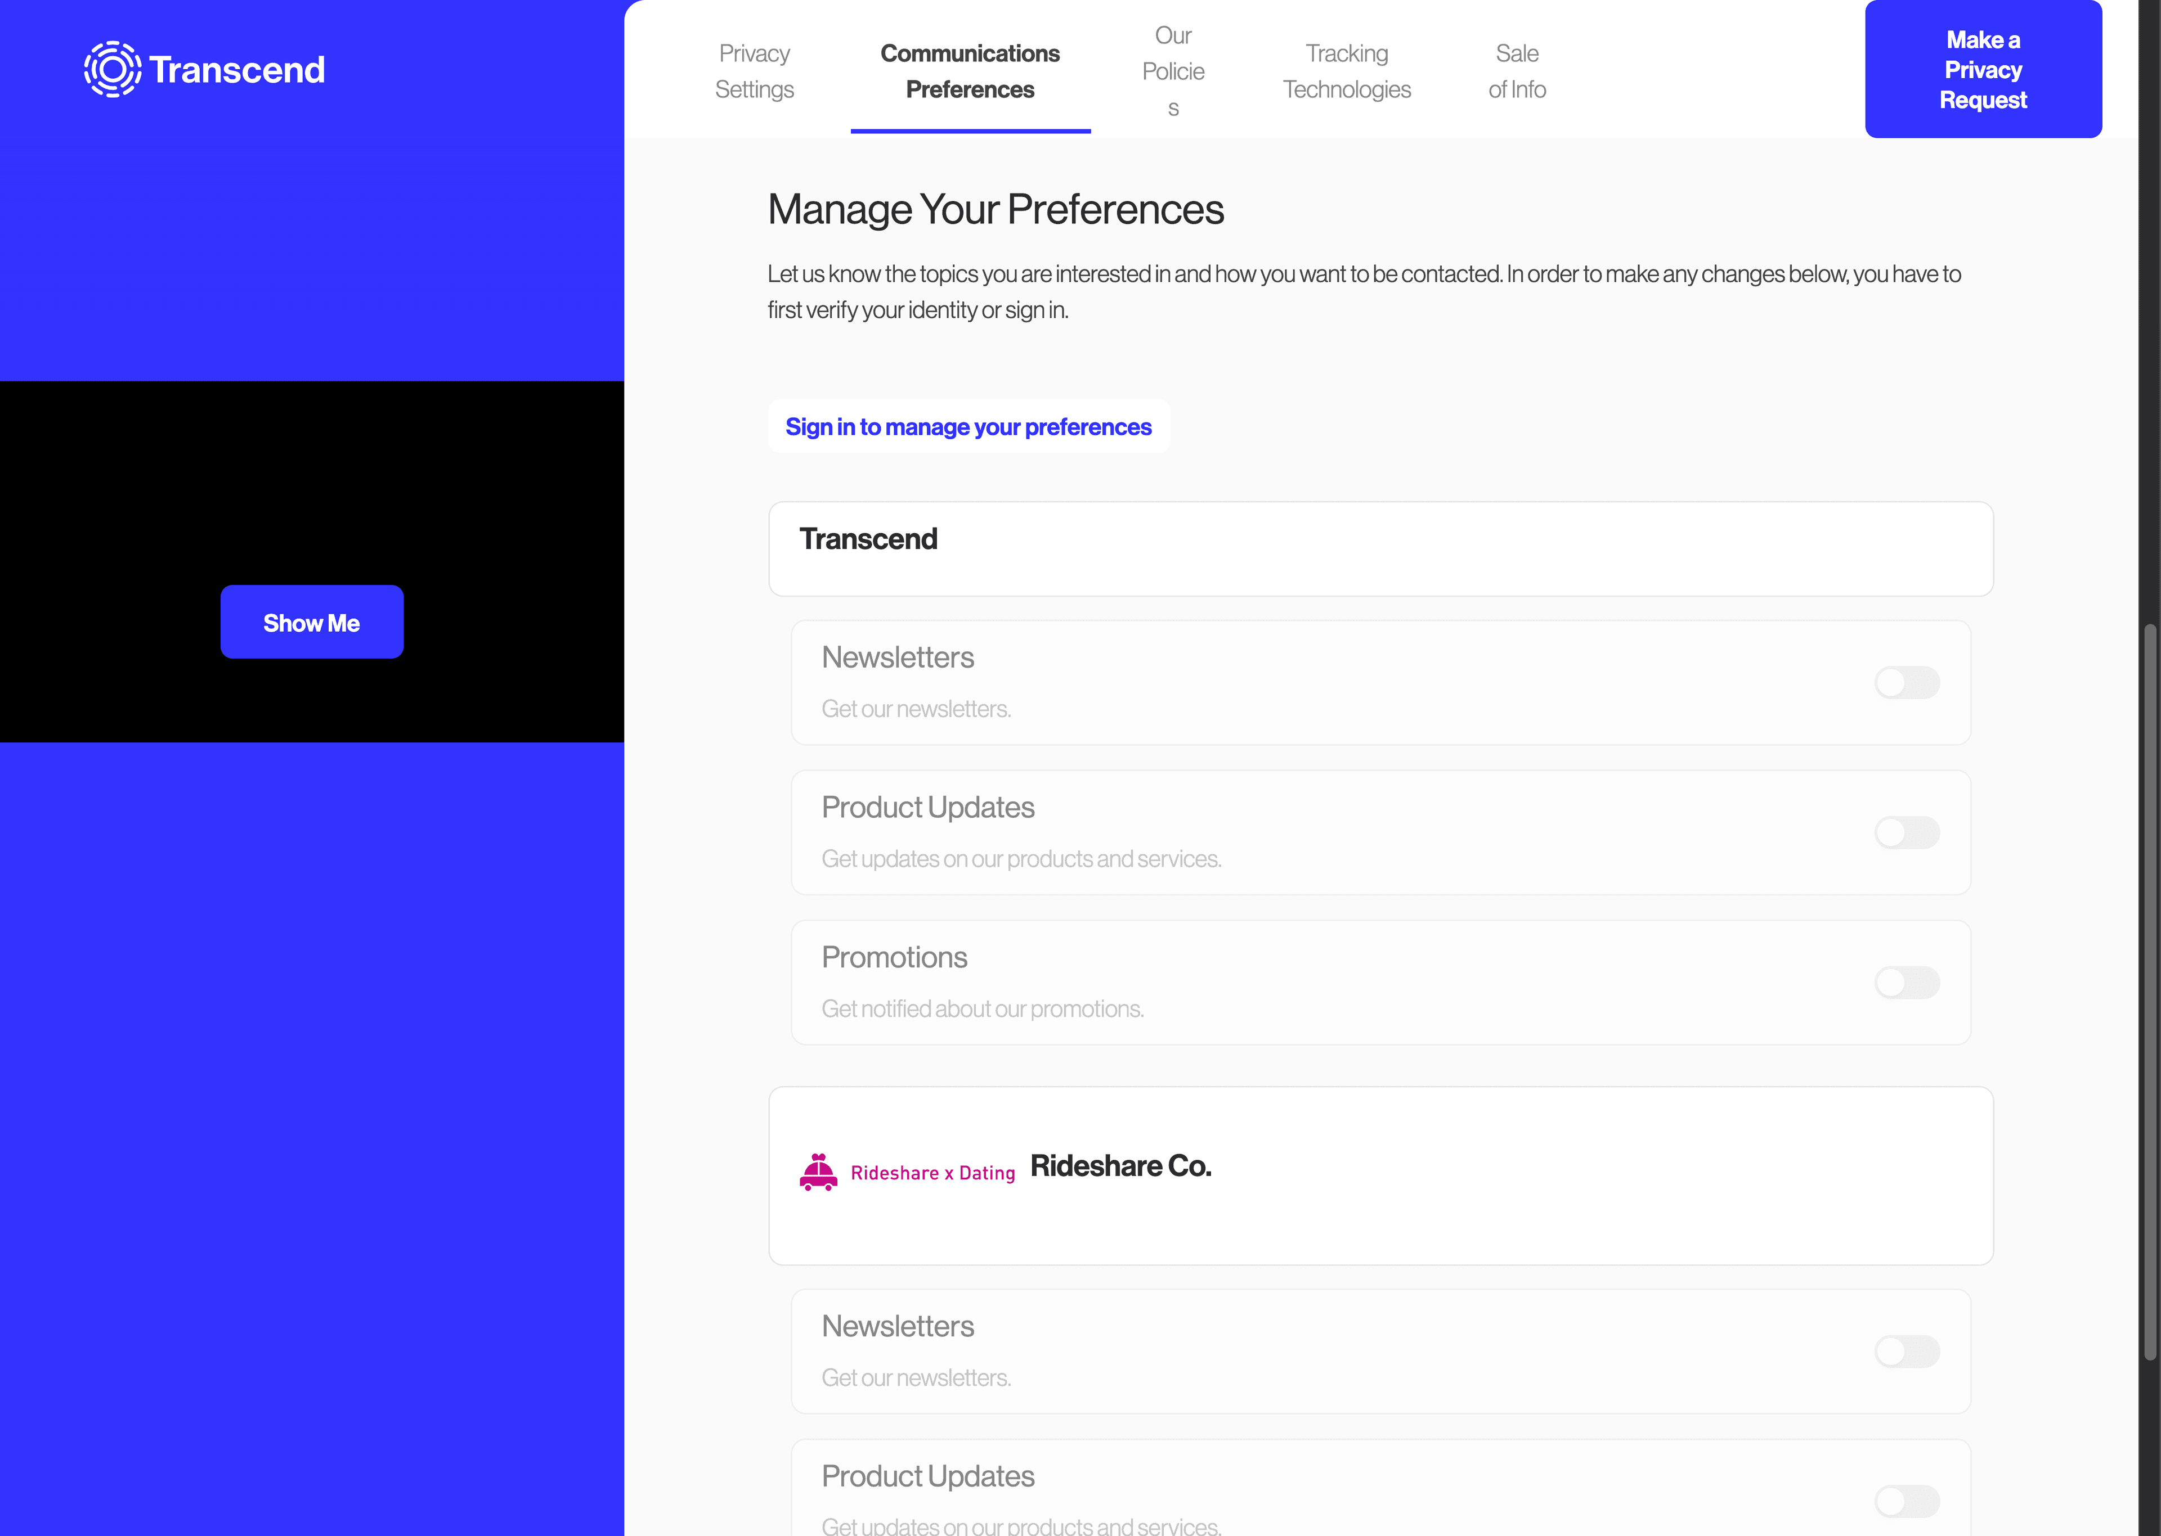The width and height of the screenshot is (2161, 1536).
Task: Click the vertical page scrollbar
Action: 2149,993
